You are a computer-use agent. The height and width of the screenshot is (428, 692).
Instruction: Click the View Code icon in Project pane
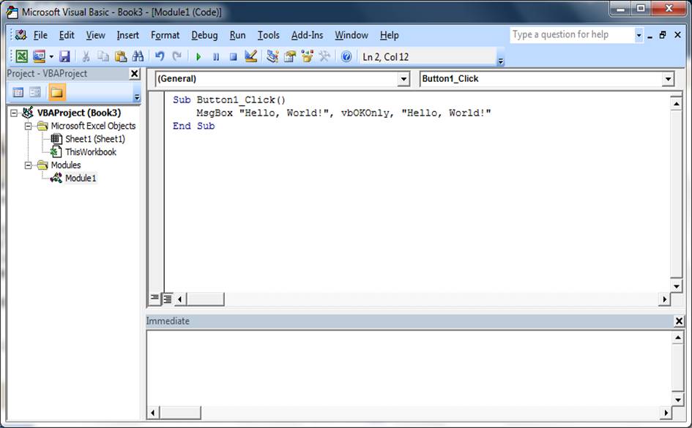(18, 93)
